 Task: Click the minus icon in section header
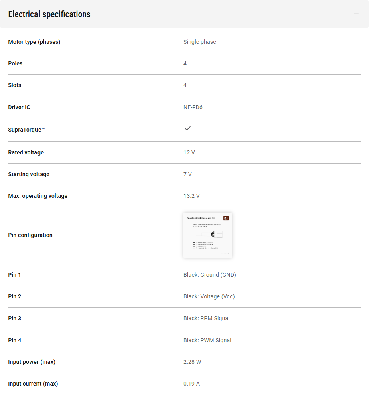coord(356,14)
